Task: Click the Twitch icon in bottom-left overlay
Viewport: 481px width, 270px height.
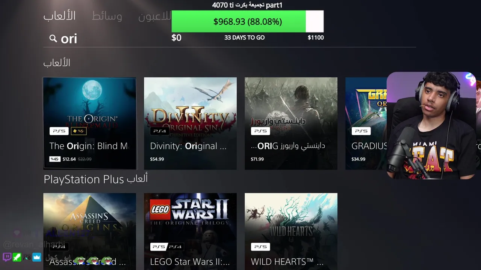Action: pos(7,257)
